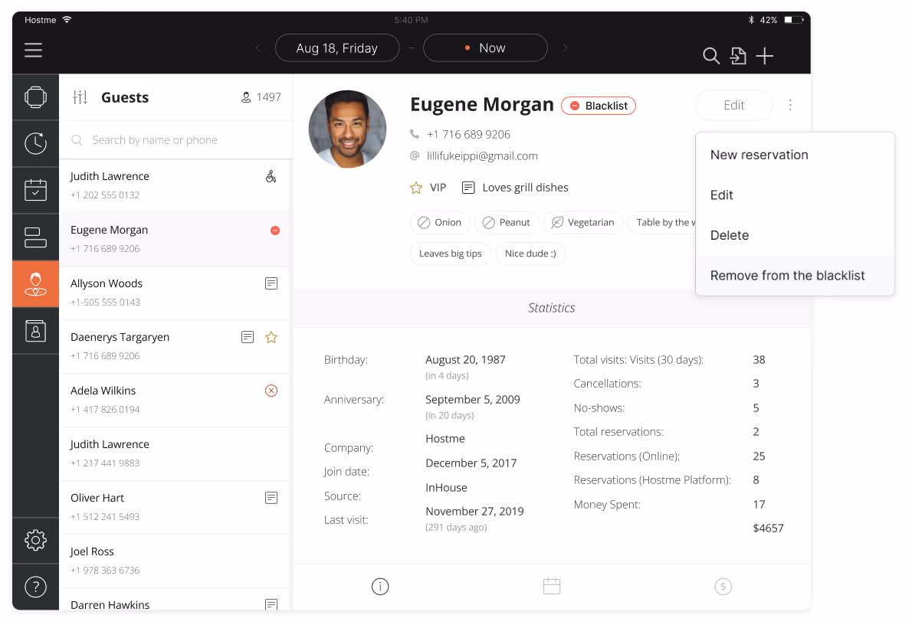Go to next date arrow
This screenshot has width=912, height=625.
click(565, 47)
